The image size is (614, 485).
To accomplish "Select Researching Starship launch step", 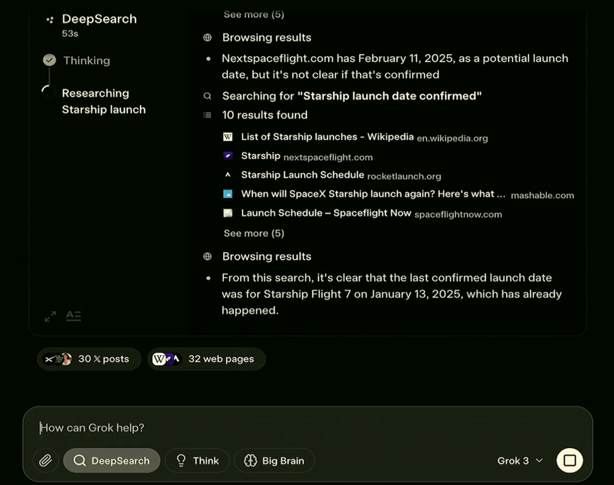I will 104,101.
